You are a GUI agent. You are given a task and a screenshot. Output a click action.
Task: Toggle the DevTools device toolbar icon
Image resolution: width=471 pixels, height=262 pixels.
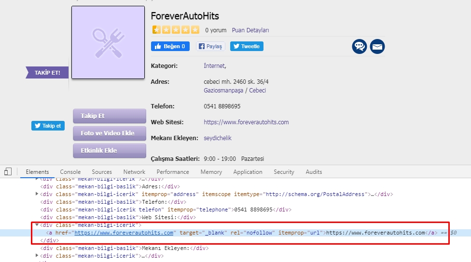pyautogui.click(x=8, y=172)
